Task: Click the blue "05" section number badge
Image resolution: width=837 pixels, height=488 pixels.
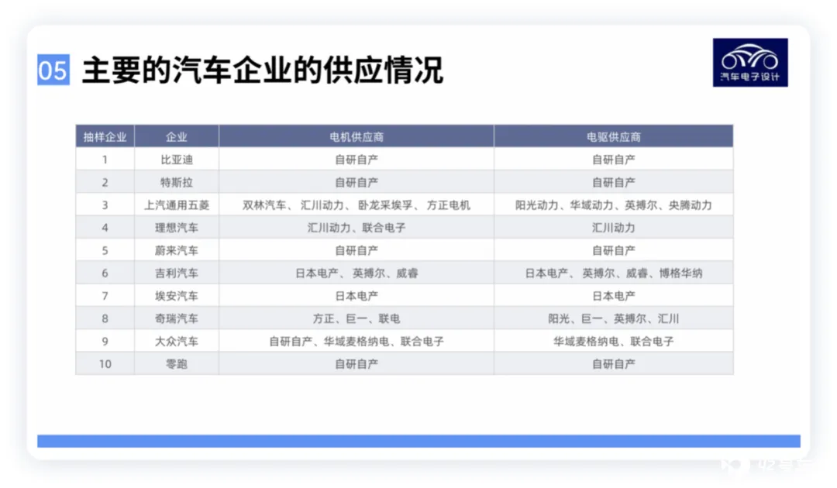Action: pos(53,70)
